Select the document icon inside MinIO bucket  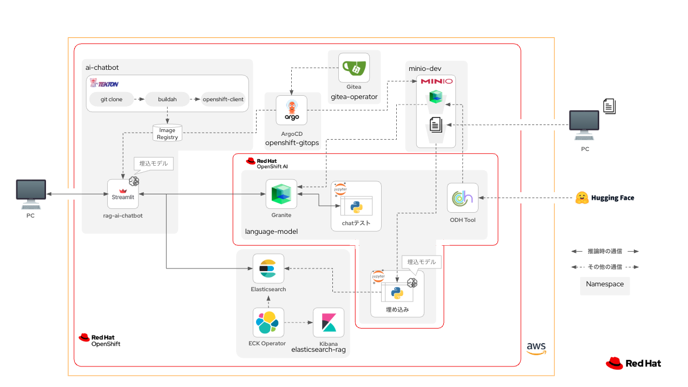tap(436, 125)
